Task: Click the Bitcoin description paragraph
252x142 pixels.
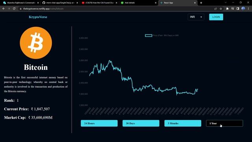Action: tap(36, 84)
